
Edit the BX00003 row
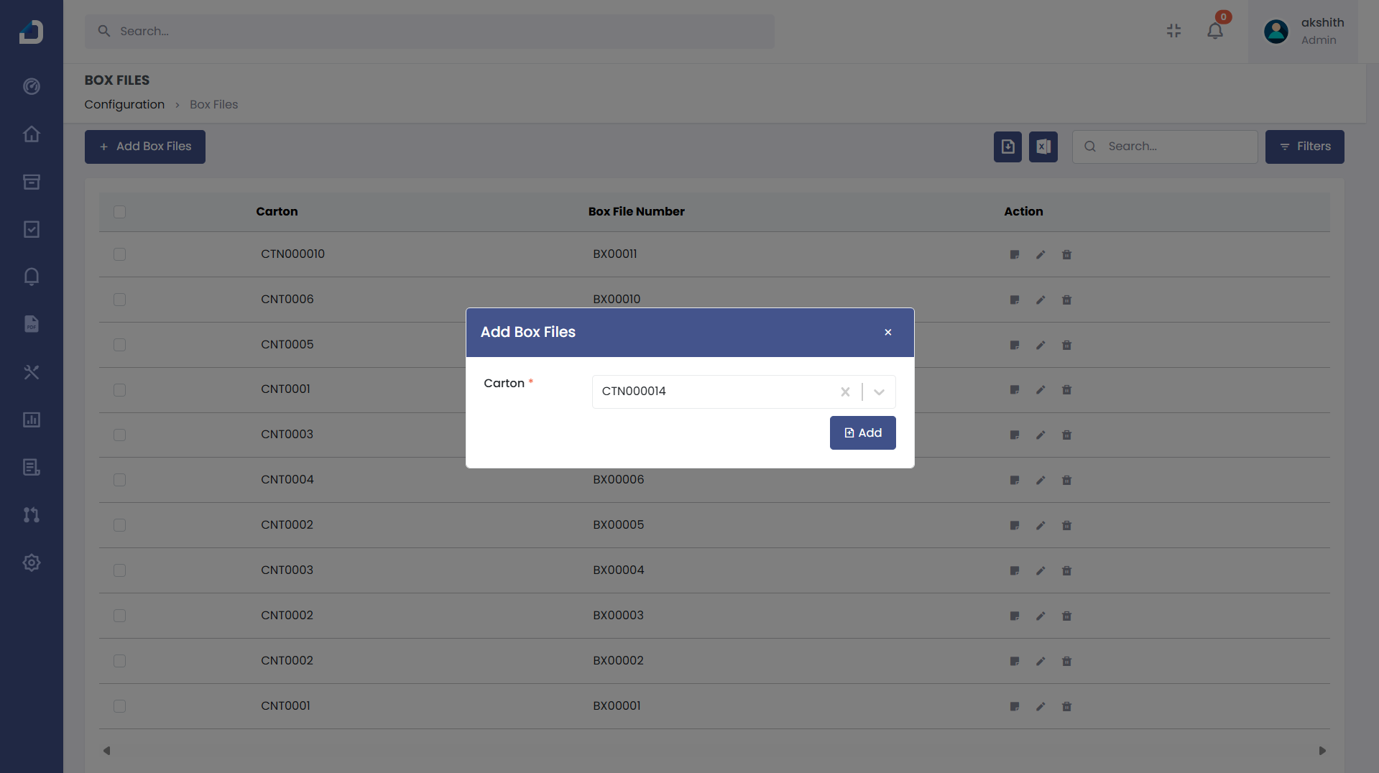tap(1041, 616)
